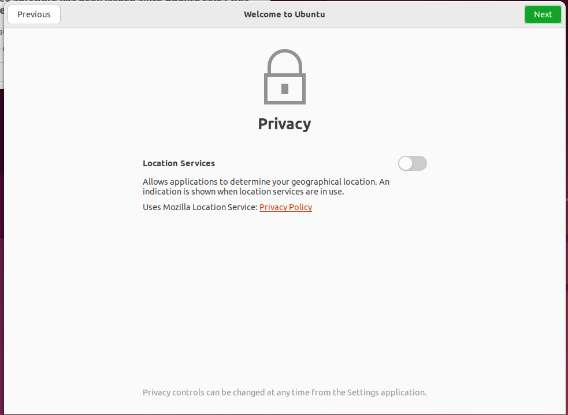
Task: Enable the Location Services switch
Action: [412, 163]
